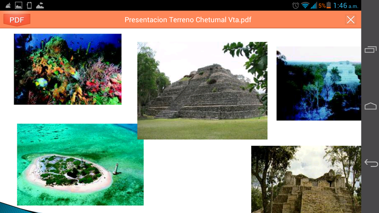Screen dimensions: 379x213
Task: Open recent apps from the navigation bar
Action: point(370,49)
